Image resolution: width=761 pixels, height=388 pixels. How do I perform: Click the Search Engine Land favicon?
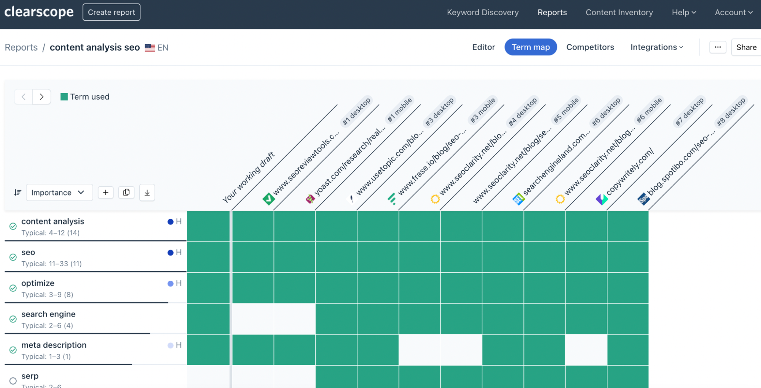coord(518,198)
